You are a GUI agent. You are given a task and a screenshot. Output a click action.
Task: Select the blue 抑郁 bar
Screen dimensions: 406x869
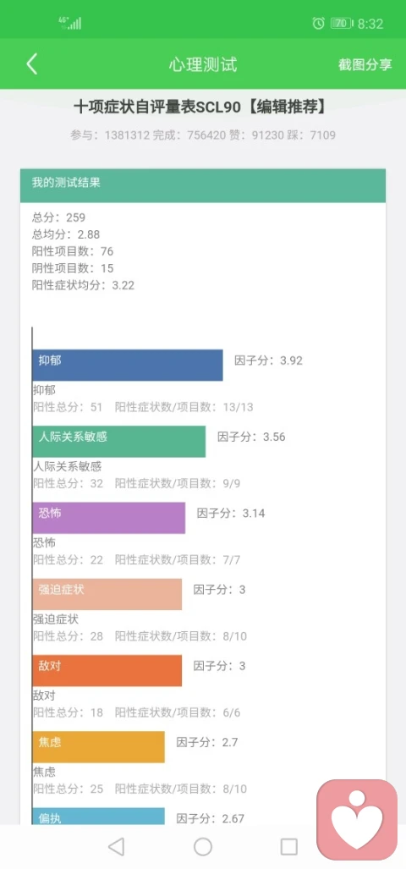pyautogui.click(x=128, y=365)
